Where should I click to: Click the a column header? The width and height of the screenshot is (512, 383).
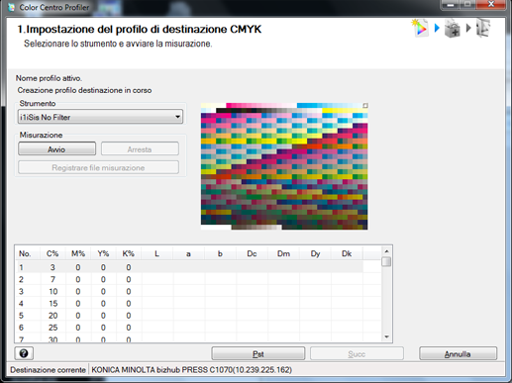click(x=188, y=253)
